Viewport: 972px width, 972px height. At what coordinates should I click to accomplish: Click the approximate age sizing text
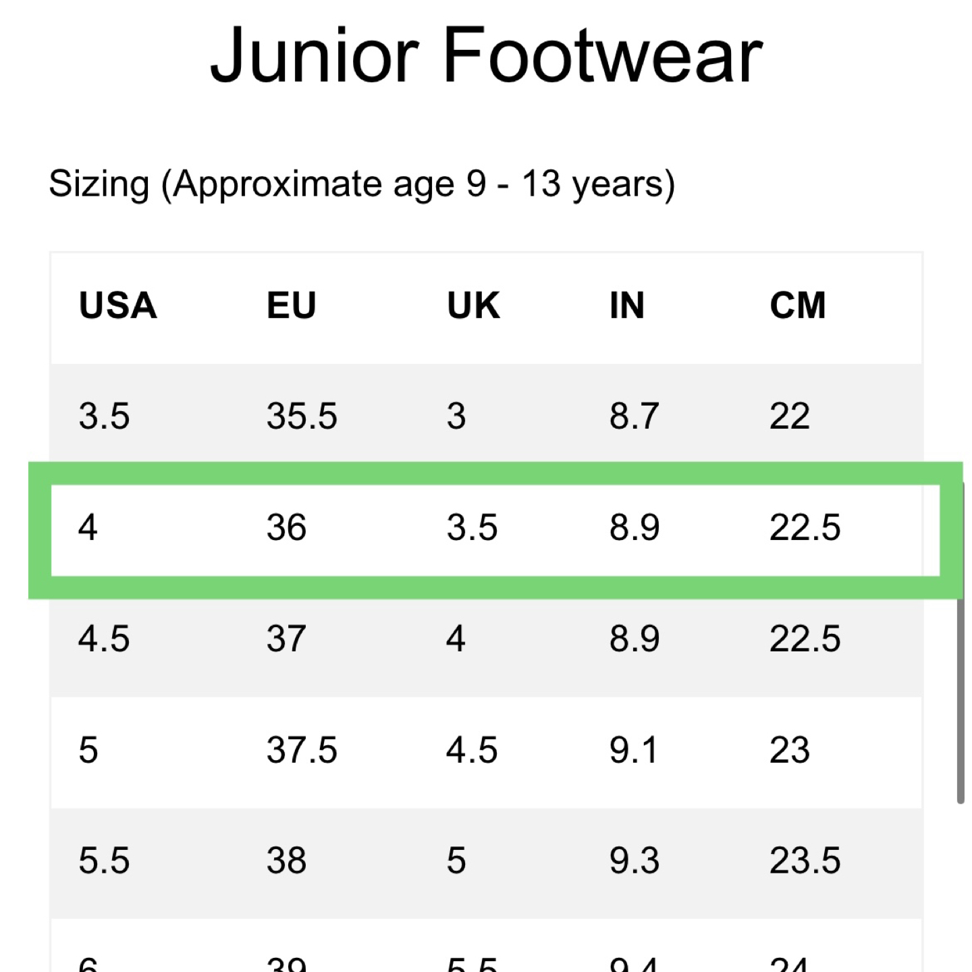click(362, 184)
